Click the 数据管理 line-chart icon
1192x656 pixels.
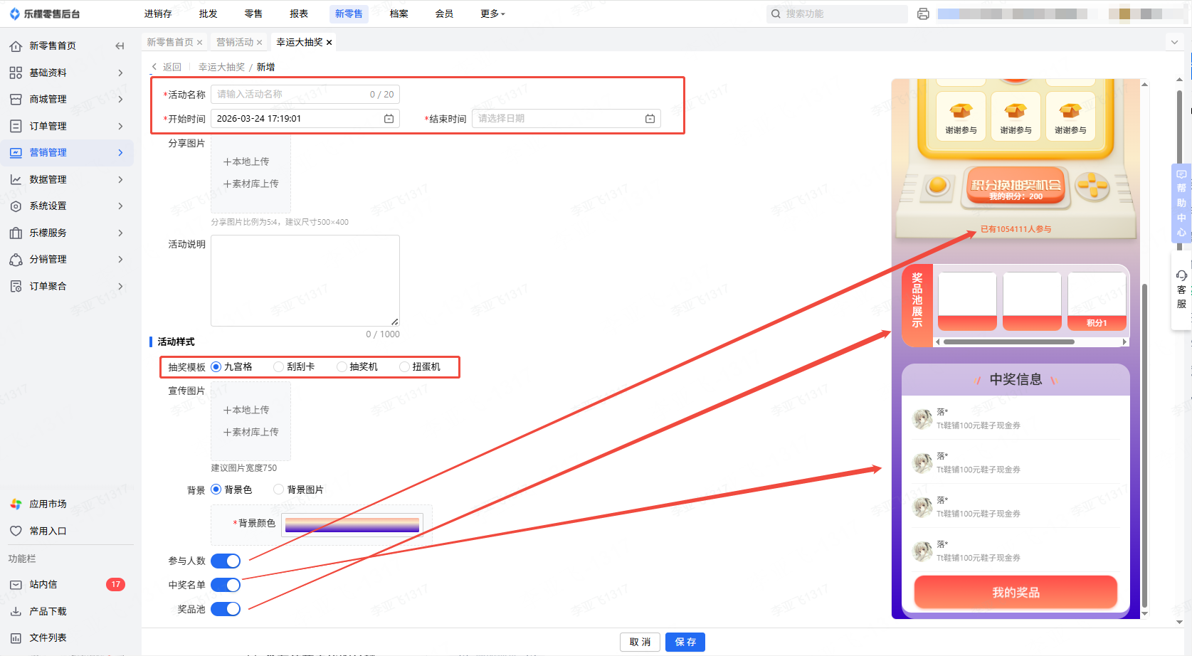pos(16,179)
